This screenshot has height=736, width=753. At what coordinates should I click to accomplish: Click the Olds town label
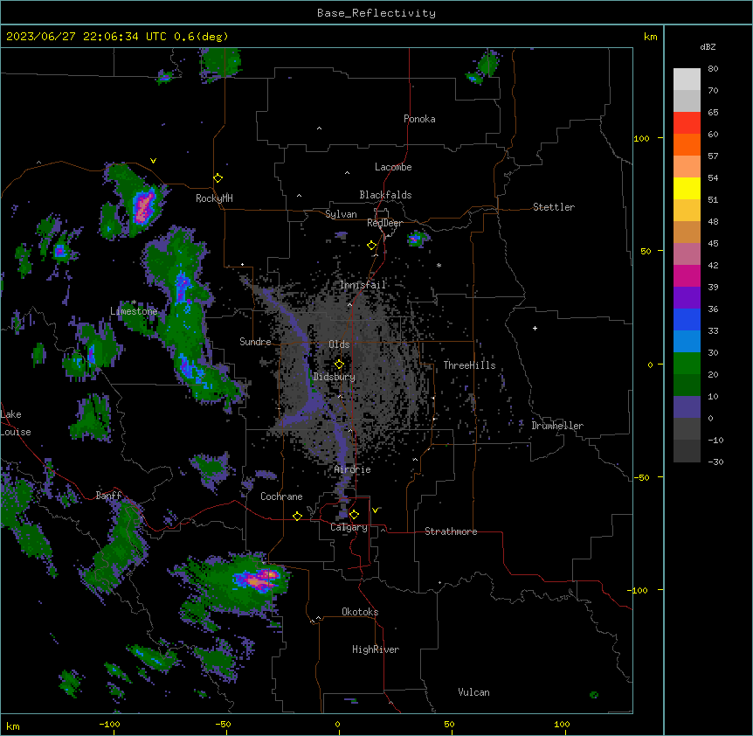tap(339, 344)
